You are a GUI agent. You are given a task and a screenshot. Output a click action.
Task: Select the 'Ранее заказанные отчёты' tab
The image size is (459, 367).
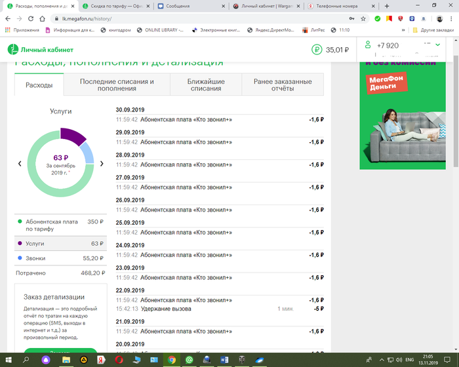pos(283,85)
